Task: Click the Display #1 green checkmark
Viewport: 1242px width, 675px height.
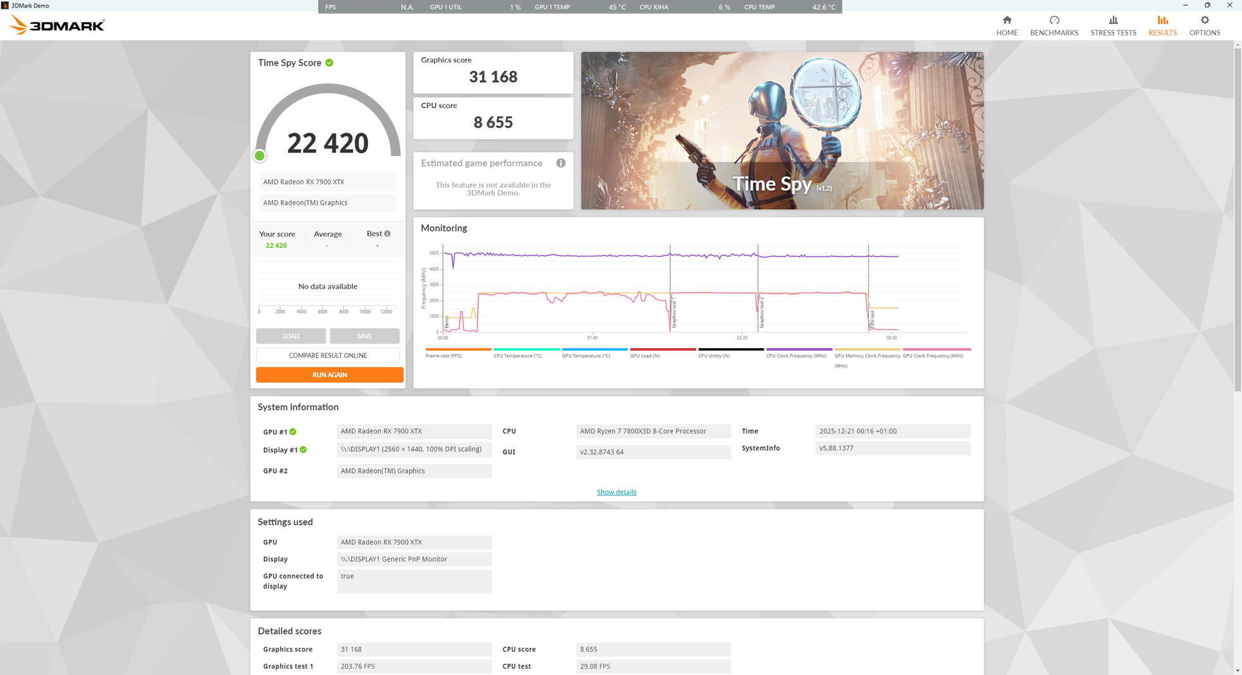Action: coord(304,450)
